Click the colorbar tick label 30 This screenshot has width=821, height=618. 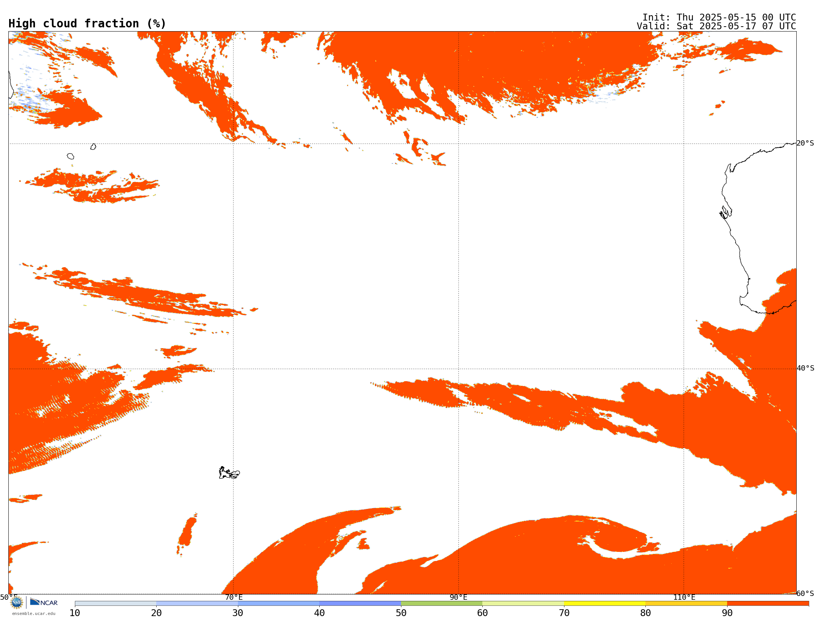point(238,613)
